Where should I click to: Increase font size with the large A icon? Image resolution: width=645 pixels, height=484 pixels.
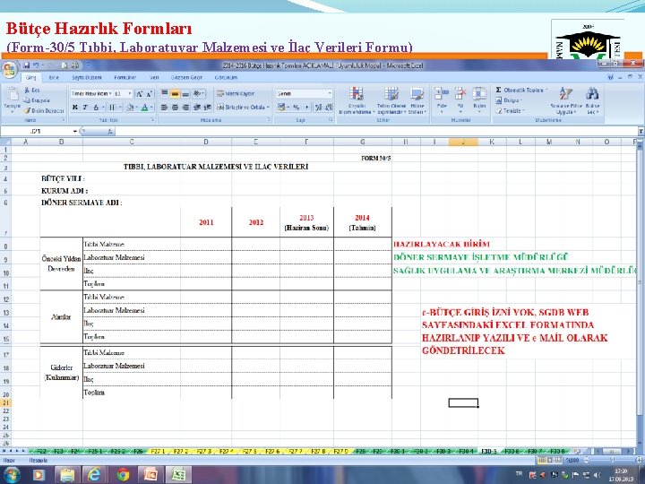point(140,94)
